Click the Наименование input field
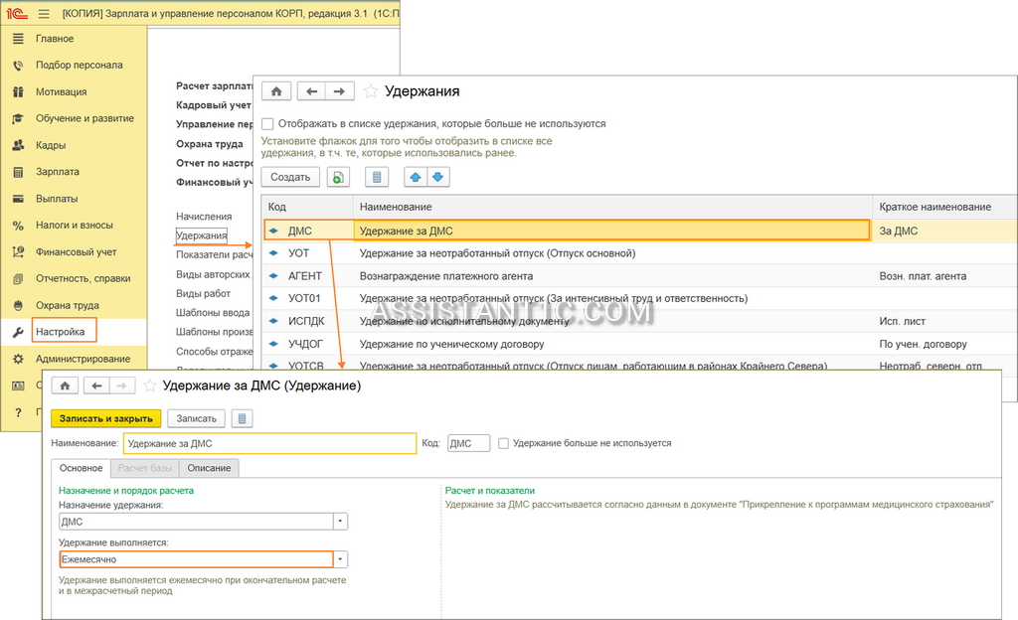The image size is (1018, 620). pos(269,443)
